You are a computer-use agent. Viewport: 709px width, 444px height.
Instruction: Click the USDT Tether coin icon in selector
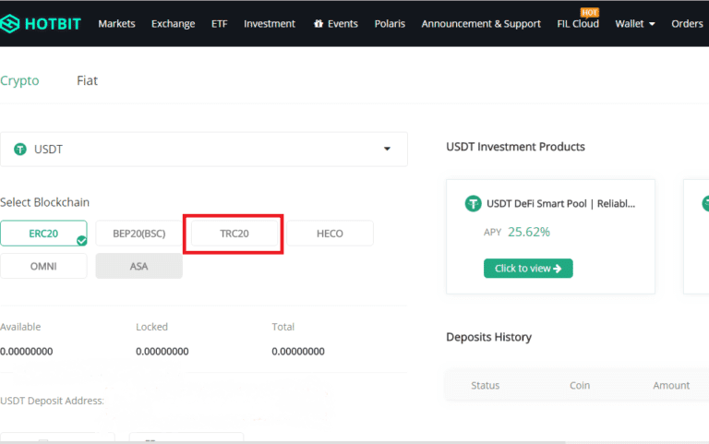pyautogui.click(x=20, y=150)
